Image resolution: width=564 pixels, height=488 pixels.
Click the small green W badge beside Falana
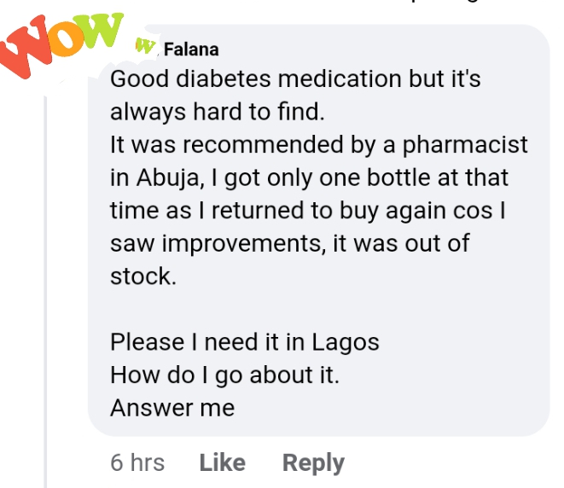(146, 48)
